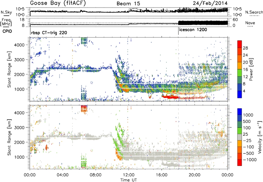Click the date '24/Feb/2014'
This screenshot has height=182, width=263.
click(x=210, y=3)
